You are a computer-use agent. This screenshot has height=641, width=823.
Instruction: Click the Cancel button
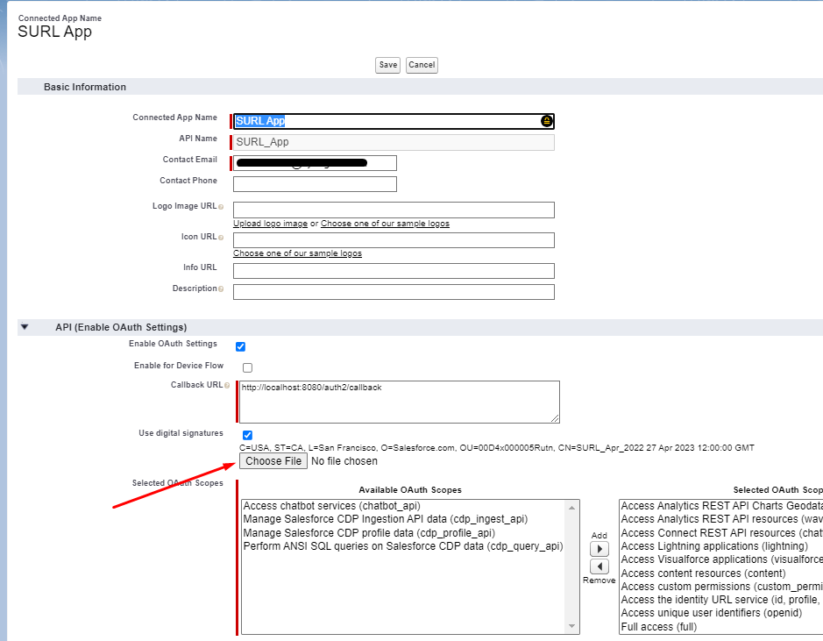tap(422, 65)
